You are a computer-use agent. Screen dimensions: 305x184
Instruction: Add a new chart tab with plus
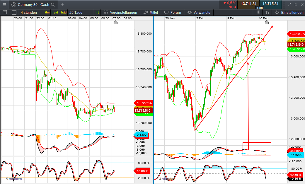tap(62, 5)
